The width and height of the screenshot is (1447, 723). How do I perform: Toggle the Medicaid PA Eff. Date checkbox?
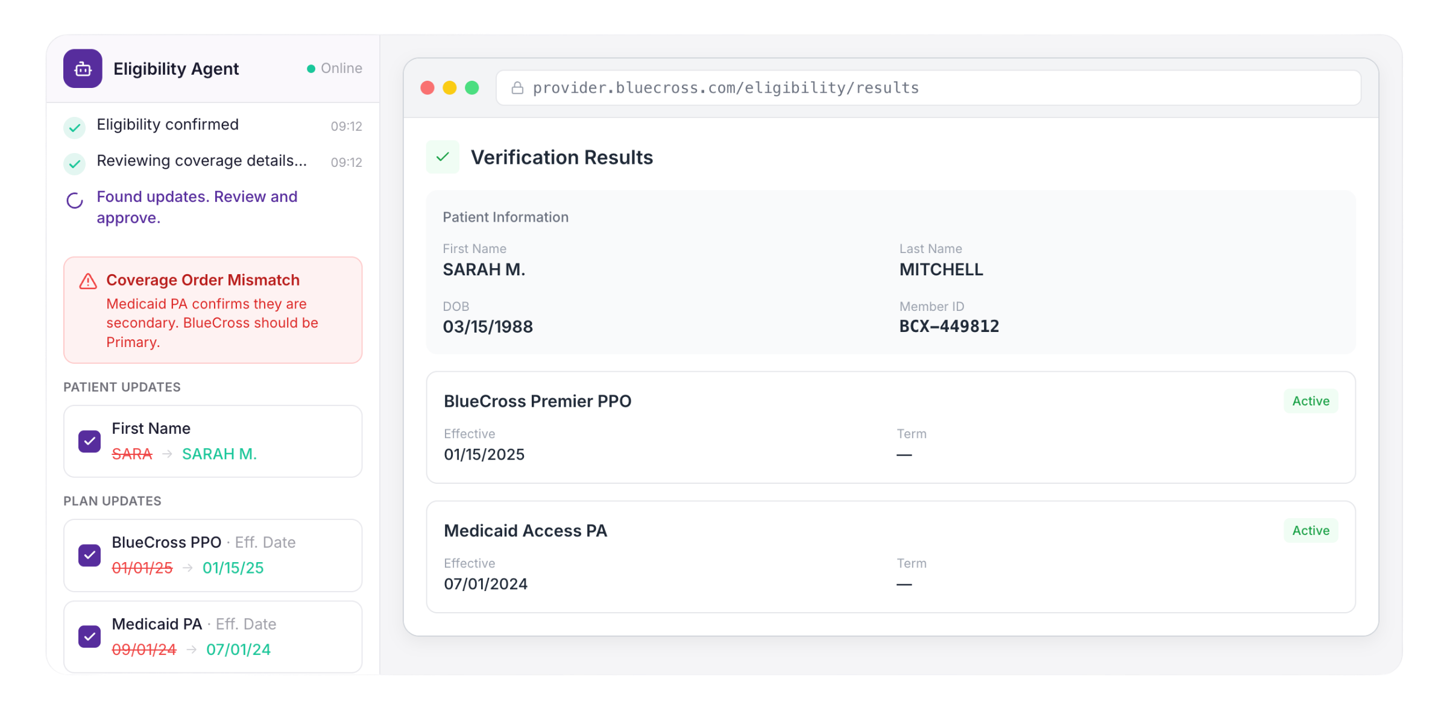(90, 636)
